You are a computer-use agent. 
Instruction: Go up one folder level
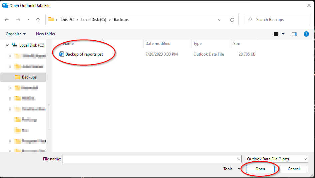coord(38,20)
